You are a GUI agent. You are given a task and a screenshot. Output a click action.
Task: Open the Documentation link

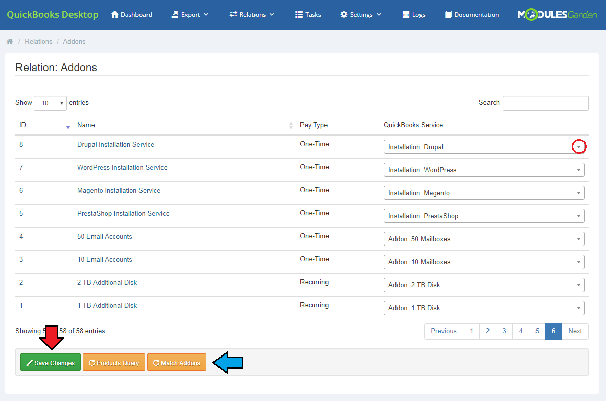point(472,15)
